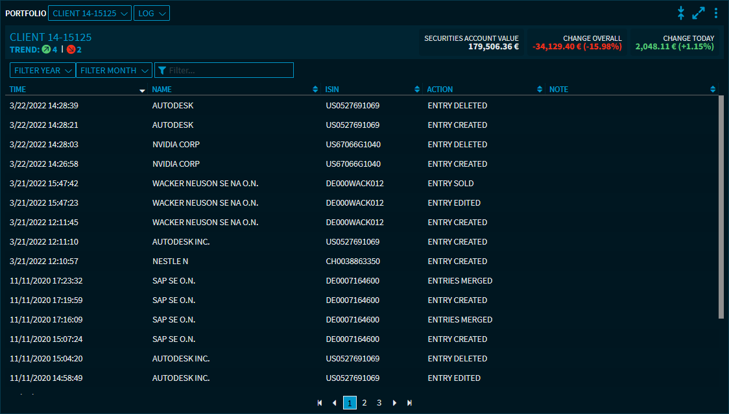Switch to page 3 of the log

[x=379, y=403]
